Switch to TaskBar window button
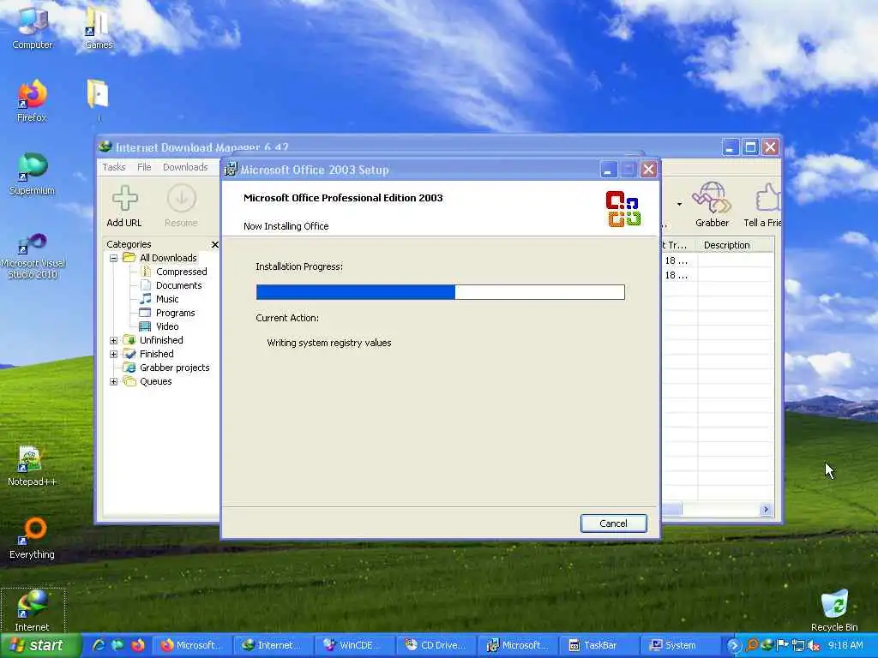Screen dimensions: 878x658 (598, 645)
